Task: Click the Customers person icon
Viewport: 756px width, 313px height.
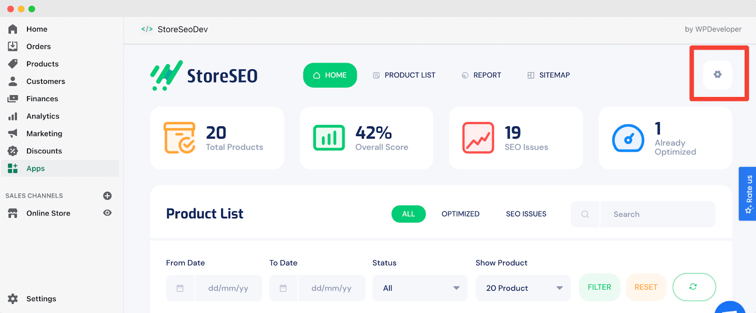Action: (13, 81)
